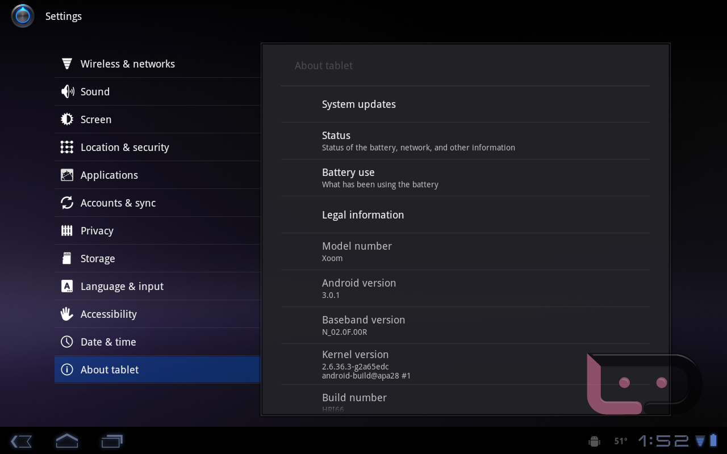
Task: Tap the Sound speaker icon
Action: pos(67,92)
